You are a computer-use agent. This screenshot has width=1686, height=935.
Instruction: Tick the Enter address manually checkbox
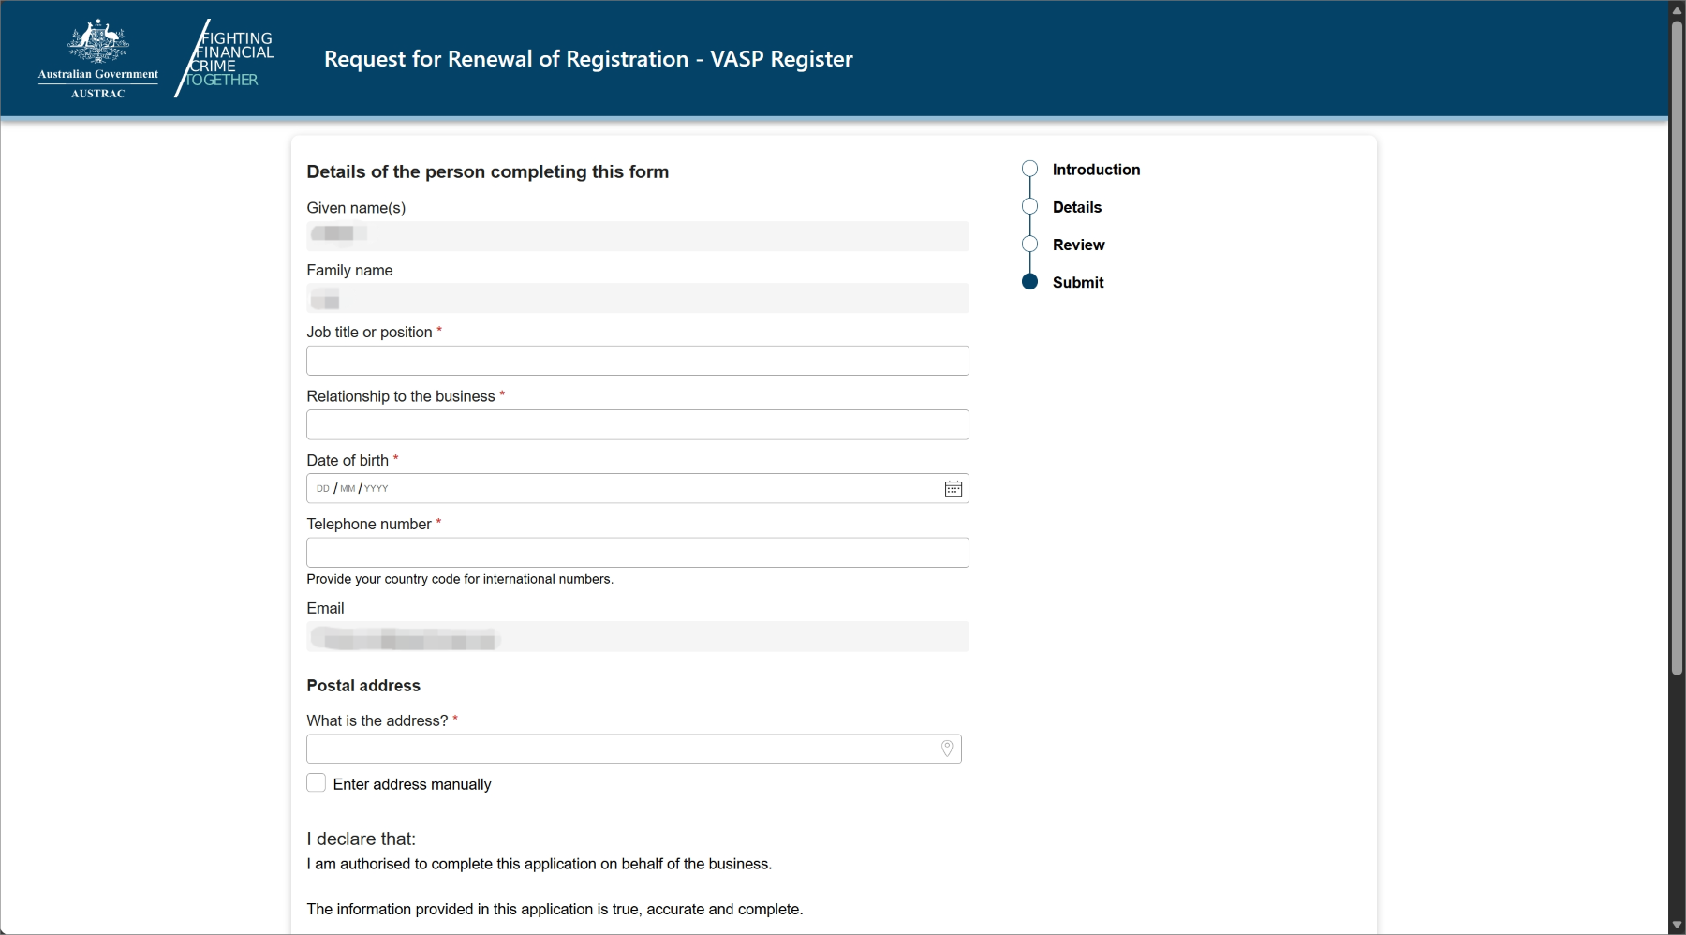click(317, 783)
